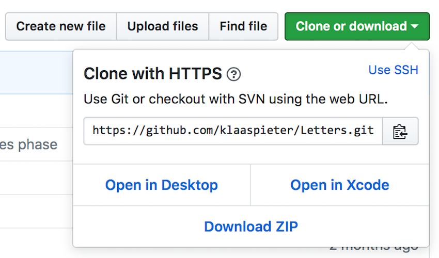
Task: Download the repository as ZIP
Action: (x=251, y=226)
